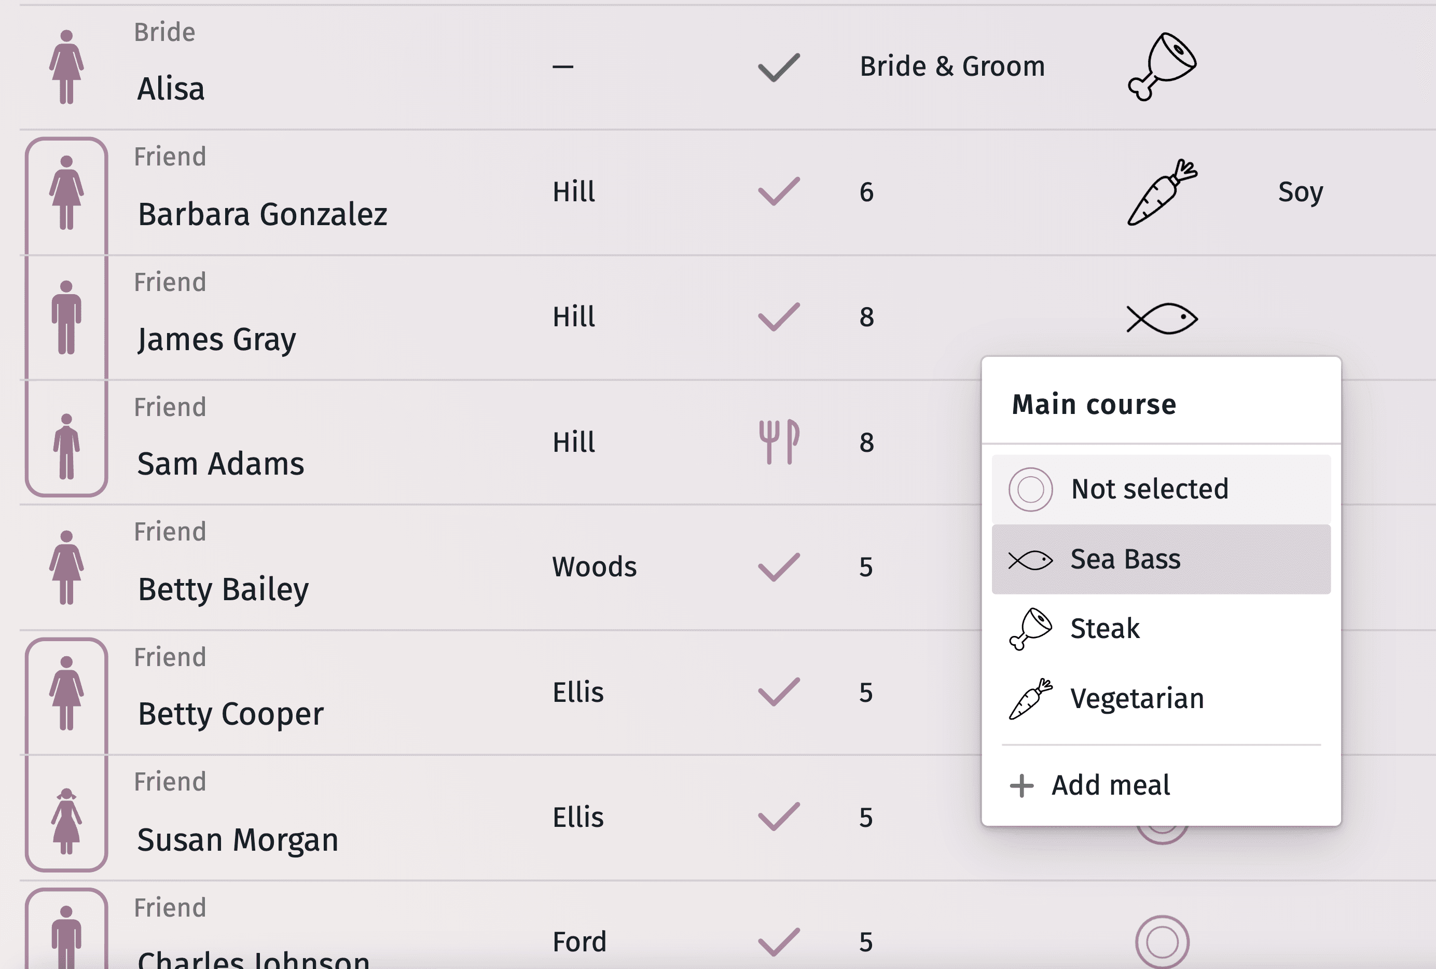Viewport: 1436px width, 969px height.
Task: Click the Soy allergy label for Barbara
Action: coord(1300,192)
